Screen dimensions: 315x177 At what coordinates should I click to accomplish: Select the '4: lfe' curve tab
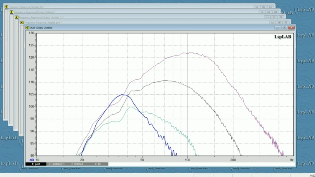click(x=99, y=164)
